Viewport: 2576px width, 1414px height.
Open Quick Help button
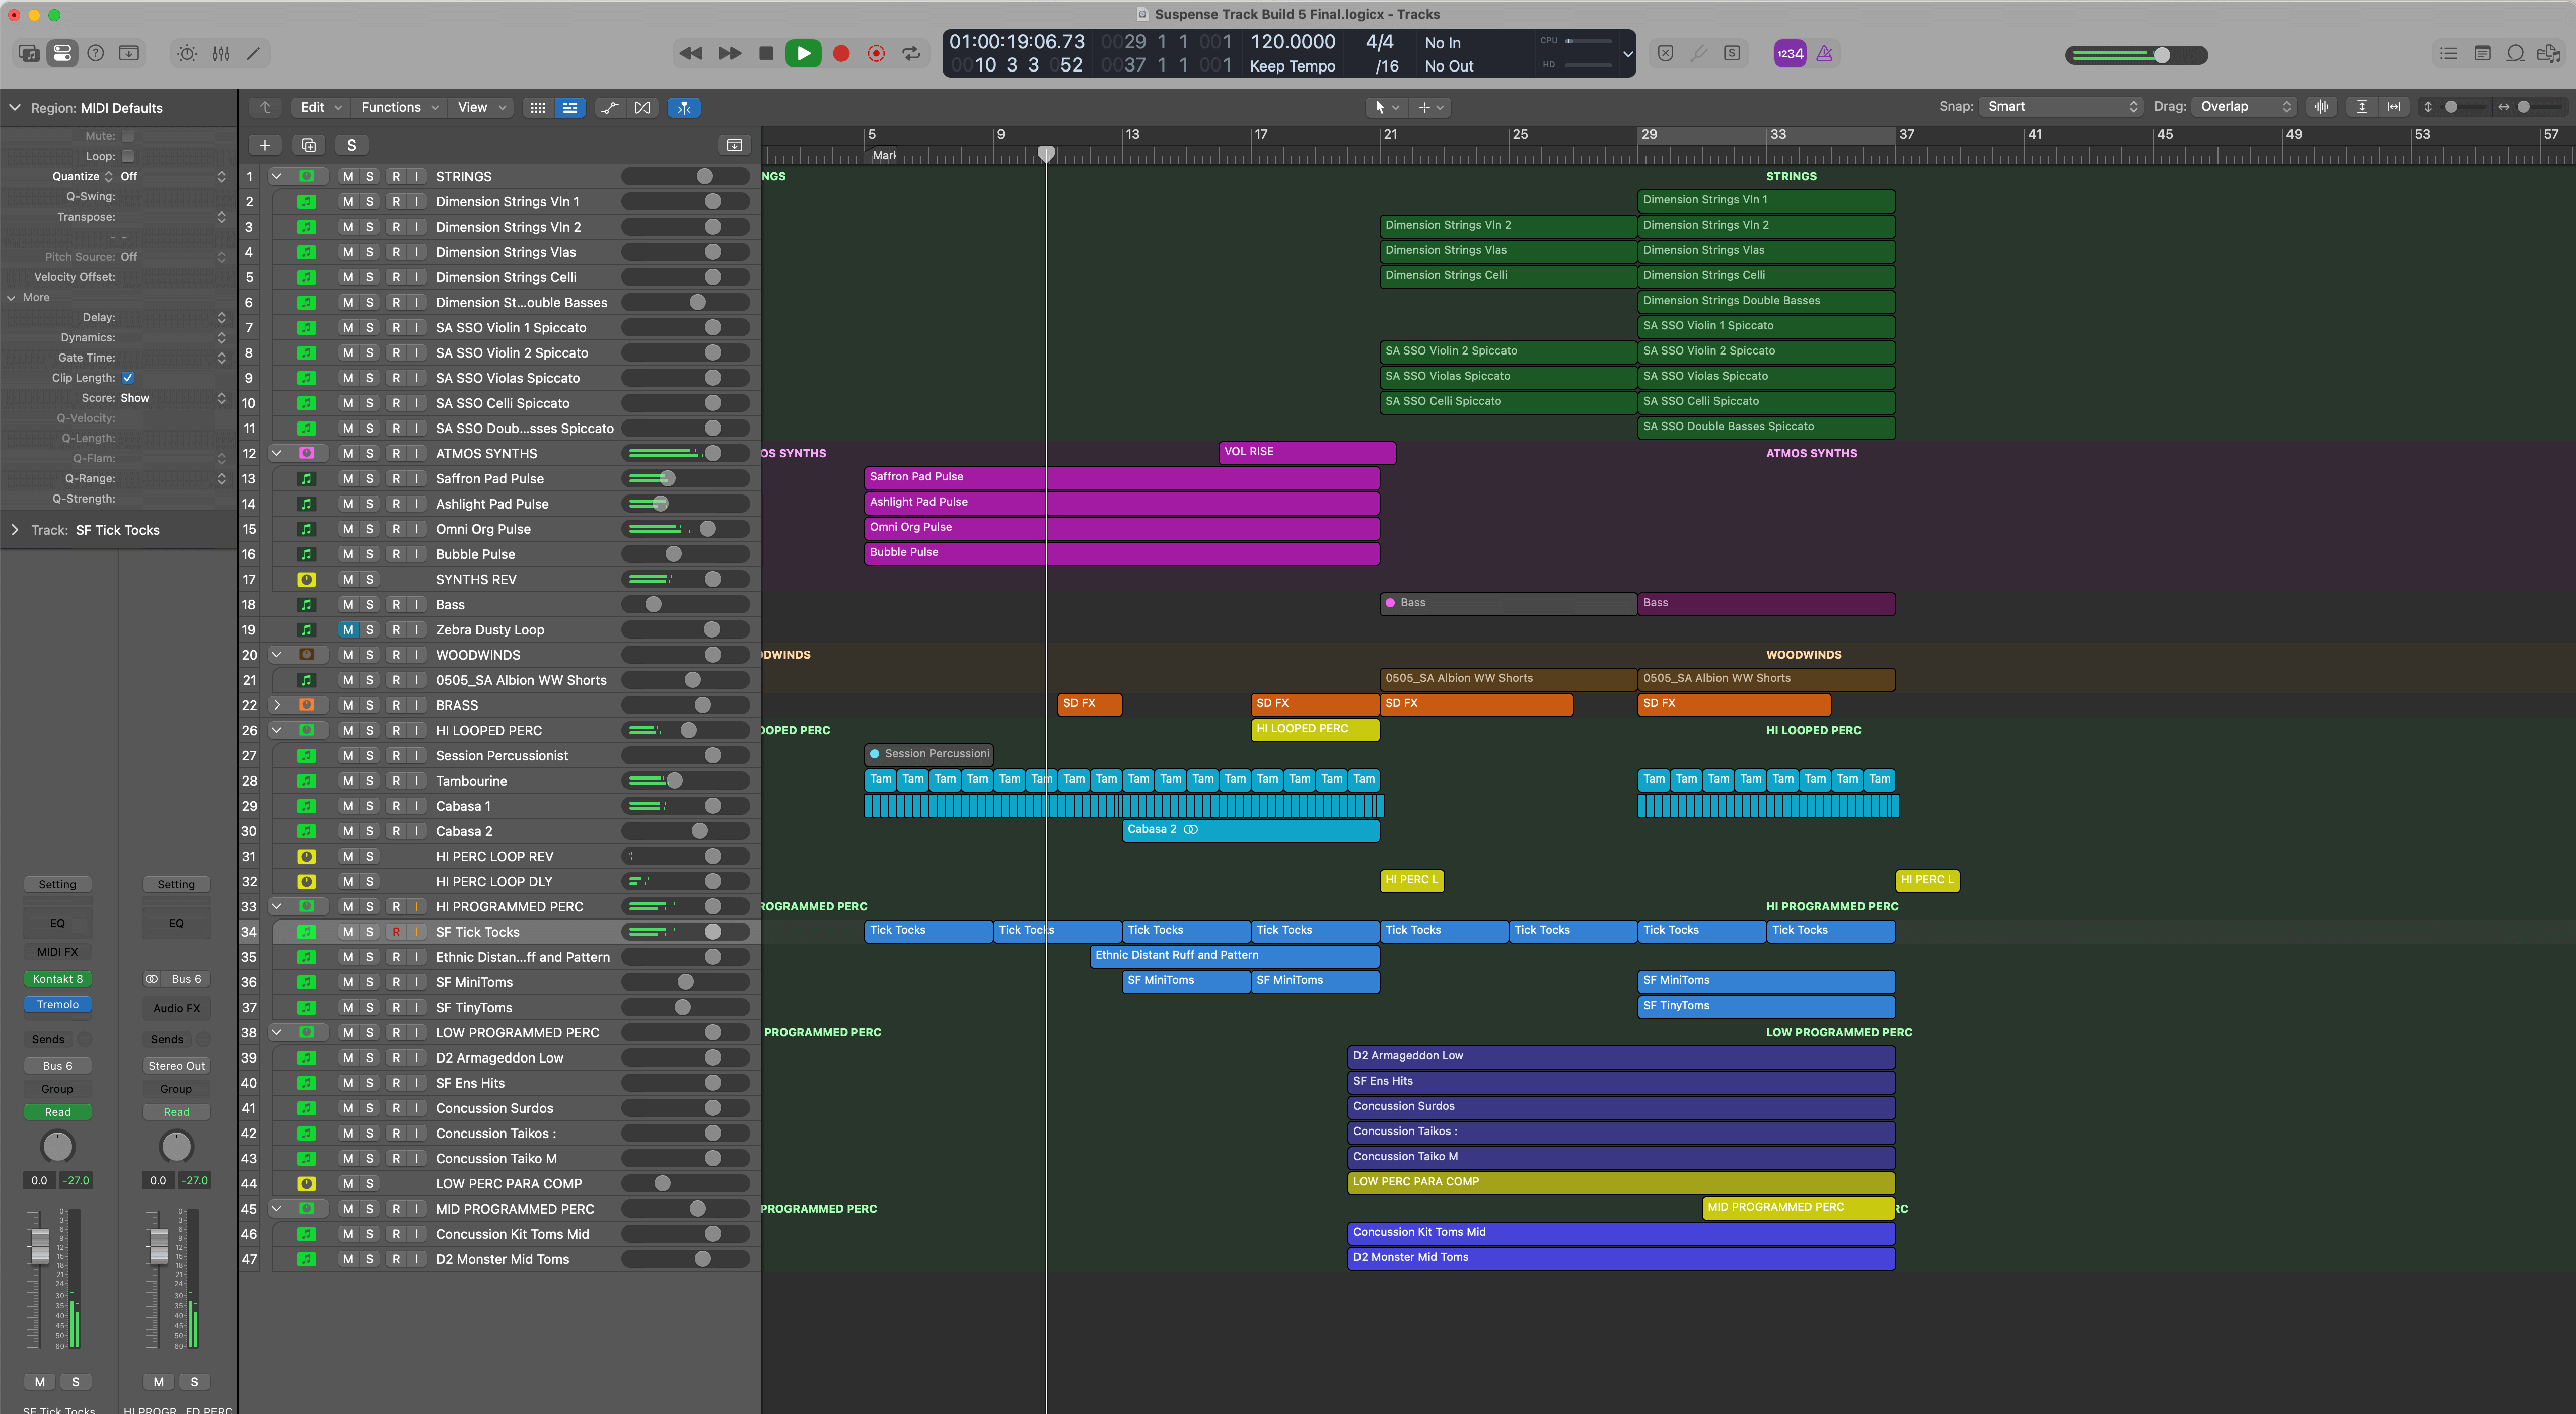(96, 54)
